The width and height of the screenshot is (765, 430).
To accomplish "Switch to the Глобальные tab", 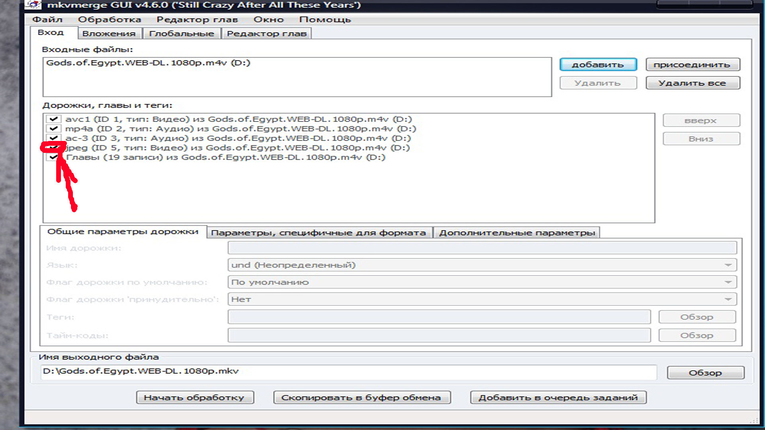I will pyautogui.click(x=181, y=34).
